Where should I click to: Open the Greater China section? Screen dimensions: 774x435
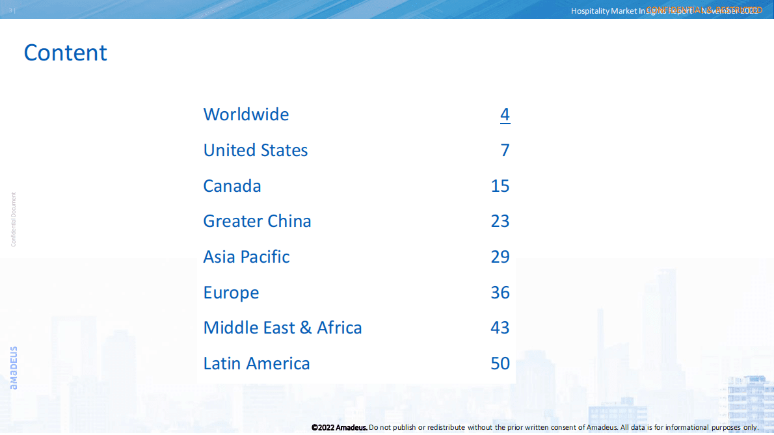pos(257,221)
